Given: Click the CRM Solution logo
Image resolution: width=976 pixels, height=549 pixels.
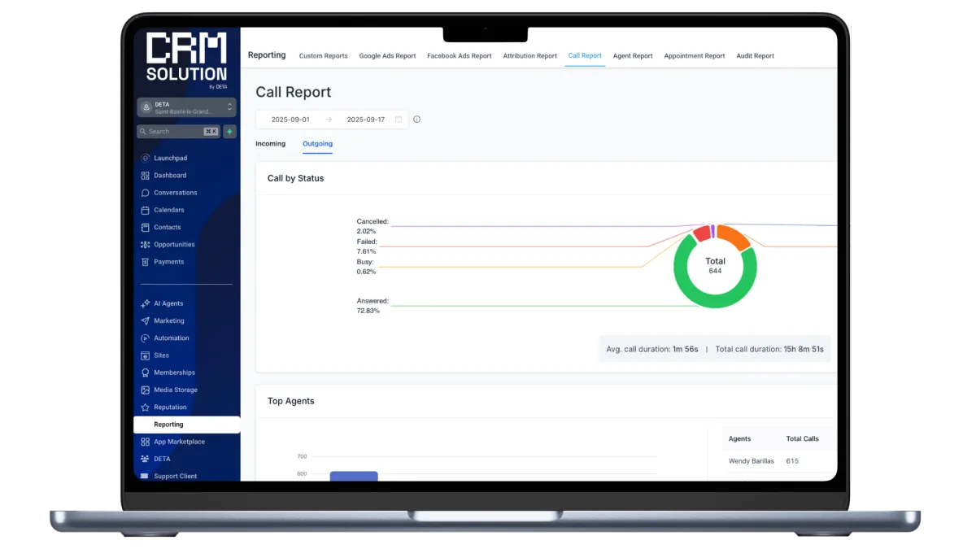Looking at the screenshot, I should 186,61.
